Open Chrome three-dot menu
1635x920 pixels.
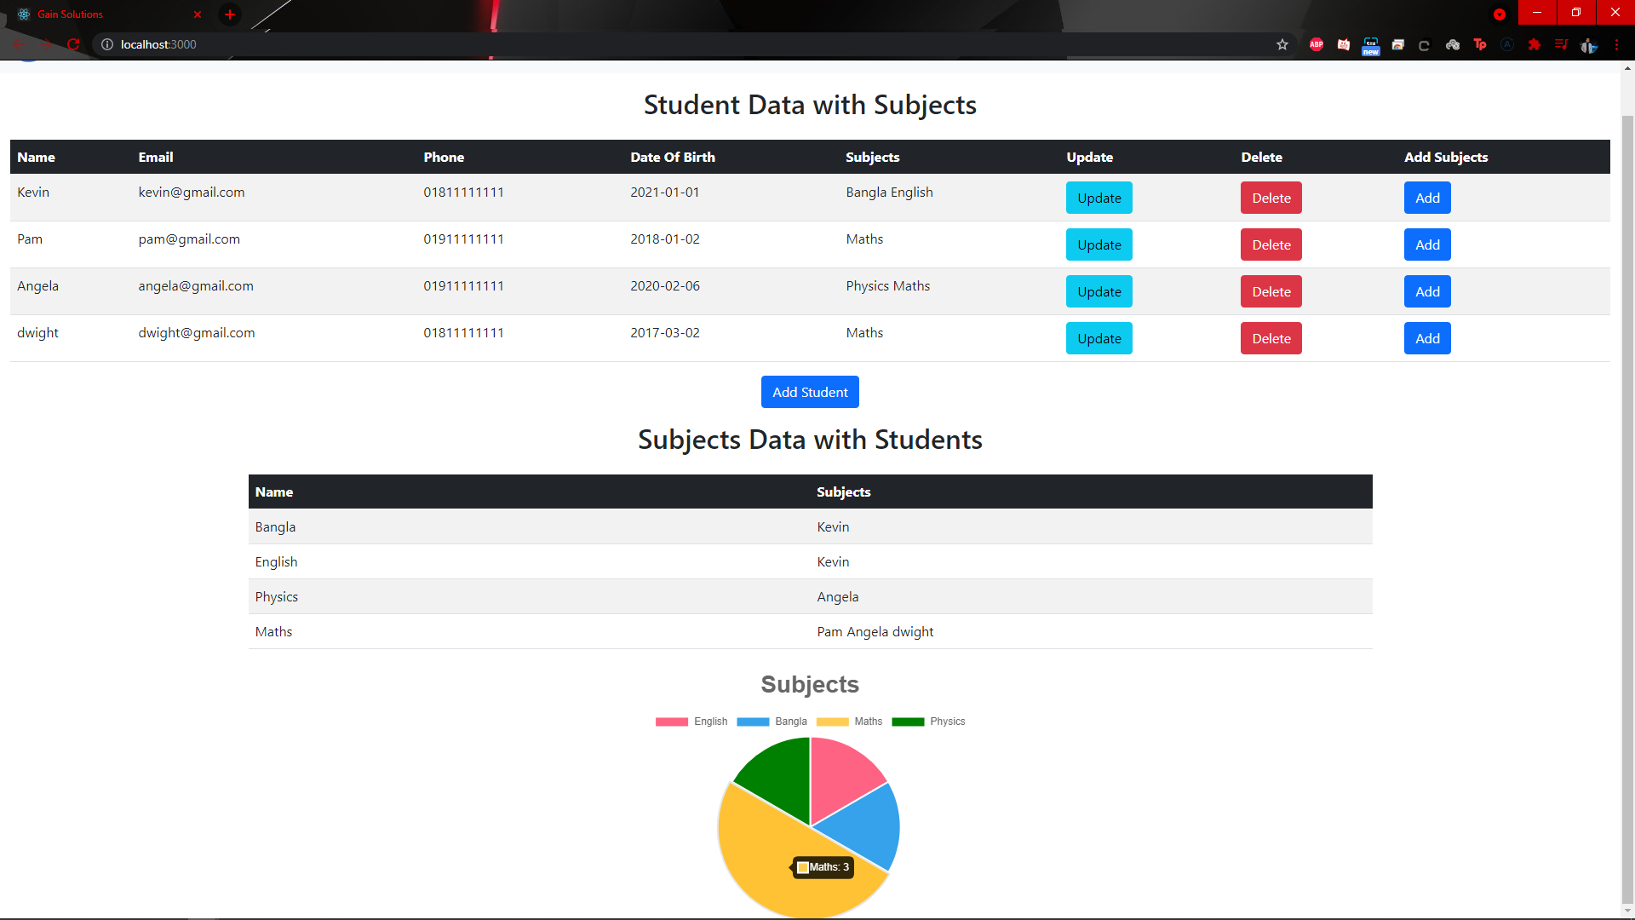pyautogui.click(x=1616, y=44)
